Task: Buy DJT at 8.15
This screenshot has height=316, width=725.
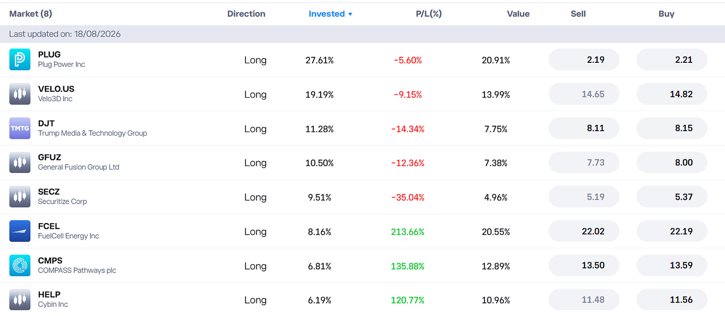Action: 672,129
